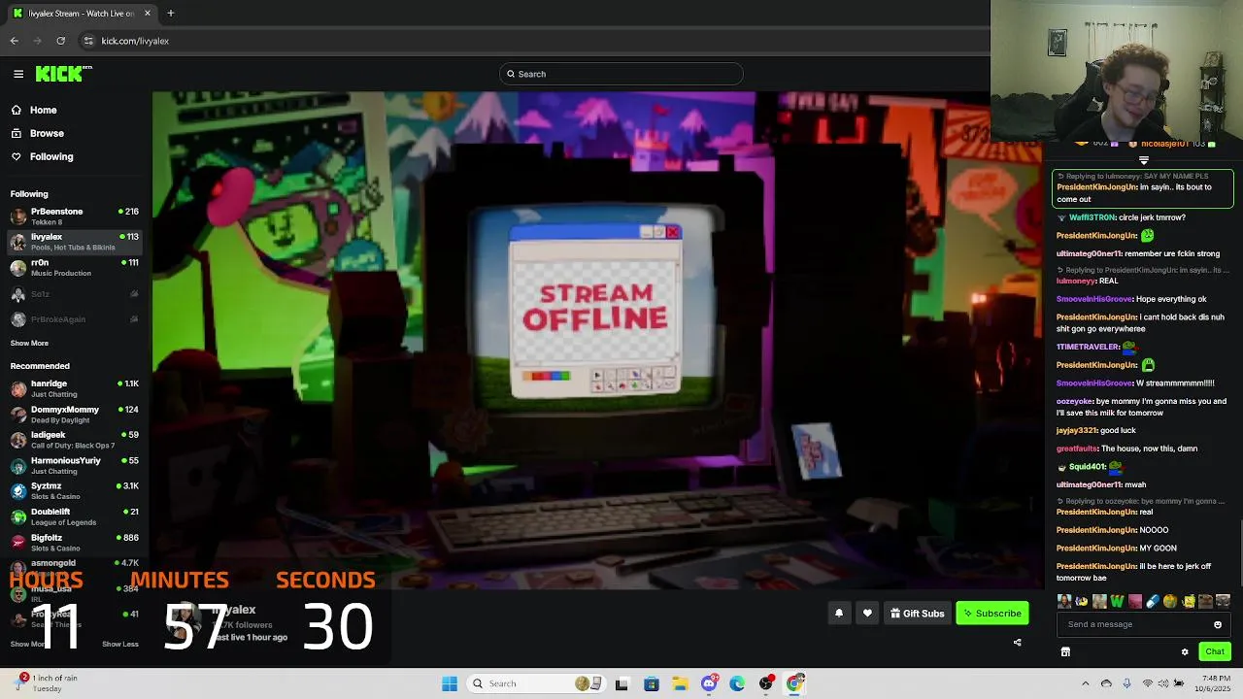Select livyalex channel in sidebar
The width and height of the screenshot is (1243, 699).
[75, 242]
